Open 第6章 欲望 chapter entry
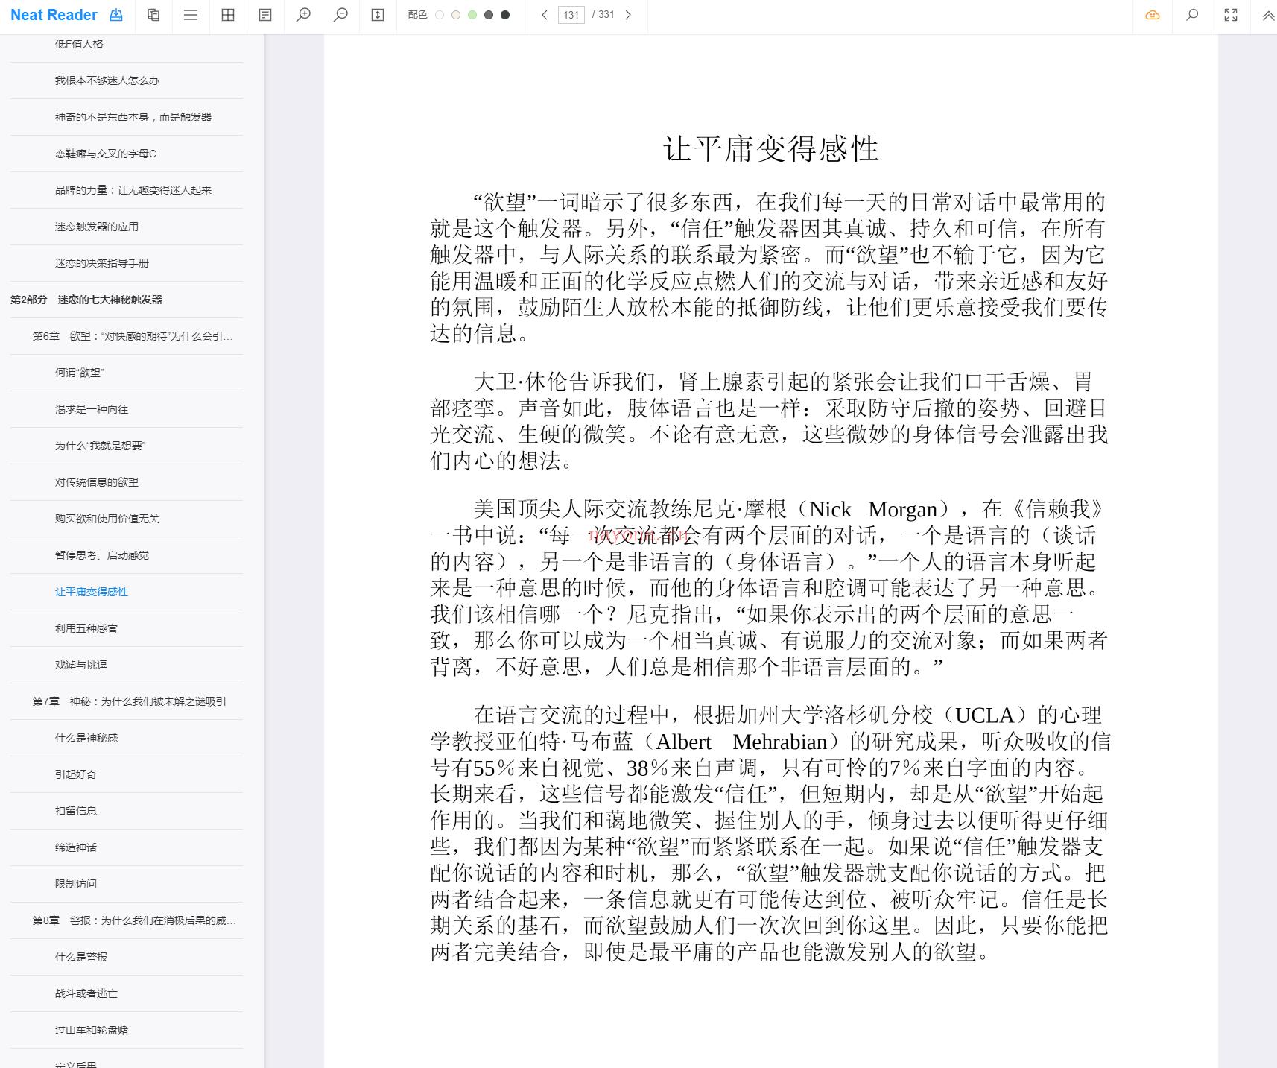The height and width of the screenshot is (1068, 1277). coord(133,336)
